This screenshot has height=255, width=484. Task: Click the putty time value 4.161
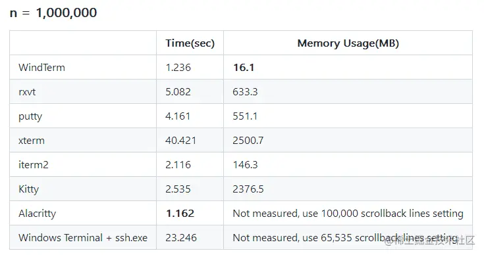pos(178,116)
